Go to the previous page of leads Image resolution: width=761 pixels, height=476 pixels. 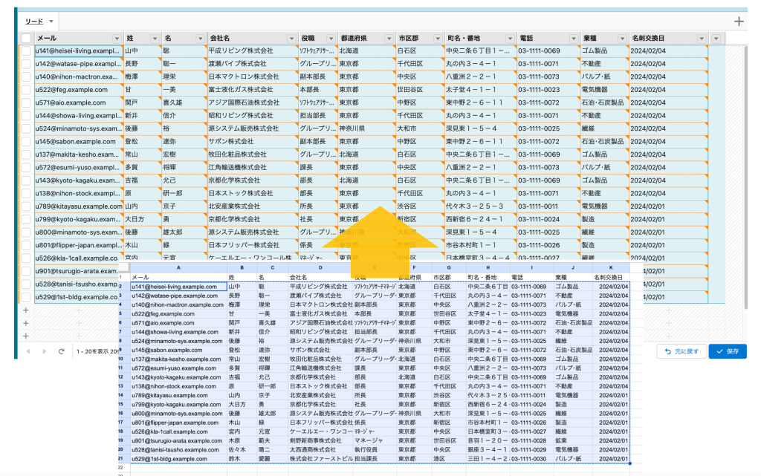tap(28, 351)
